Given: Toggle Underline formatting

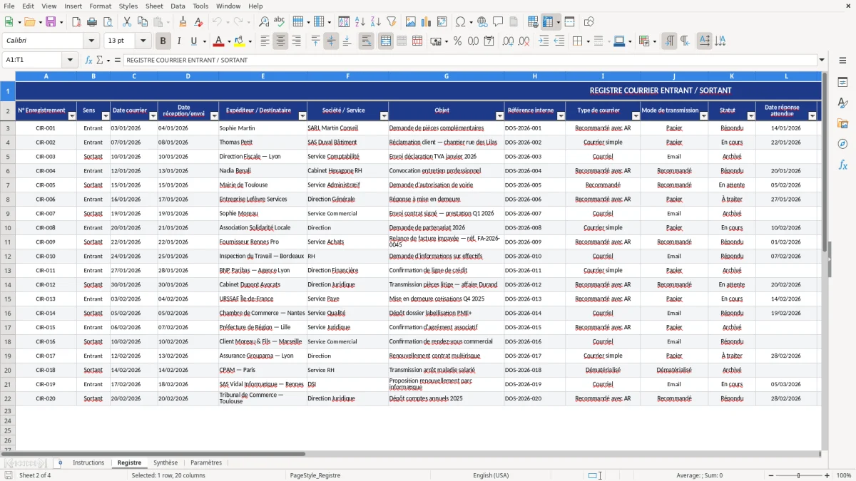Looking at the screenshot, I should (193, 41).
